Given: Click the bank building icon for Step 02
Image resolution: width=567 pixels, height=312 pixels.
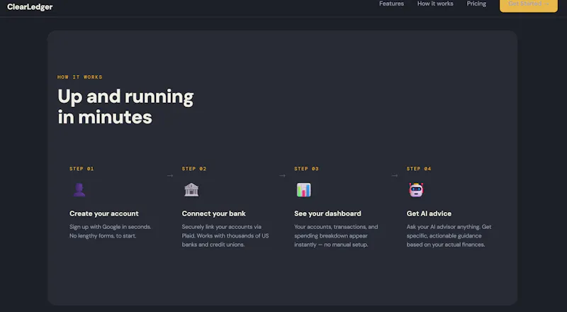Looking at the screenshot, I should 191,189.
